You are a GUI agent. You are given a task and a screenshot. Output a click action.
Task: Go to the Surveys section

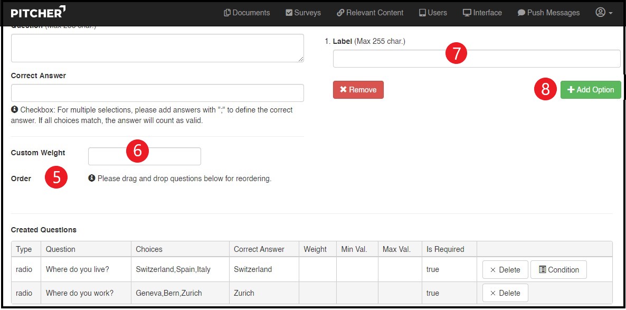pos(303,13)
